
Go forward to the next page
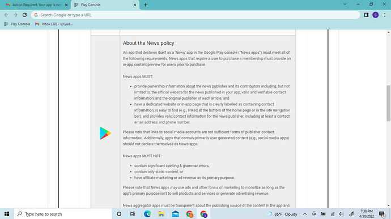point(15,15)
